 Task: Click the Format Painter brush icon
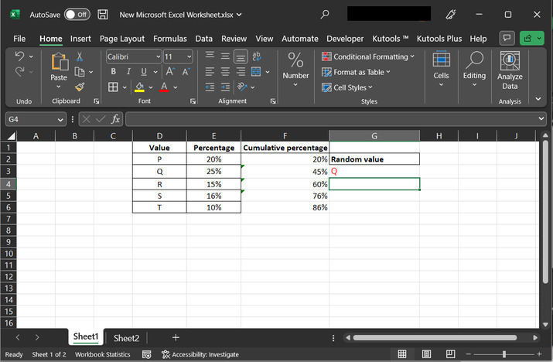click(80, 87)
